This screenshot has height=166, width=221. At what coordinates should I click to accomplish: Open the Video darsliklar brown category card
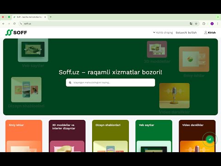click(x=197, y=136)
